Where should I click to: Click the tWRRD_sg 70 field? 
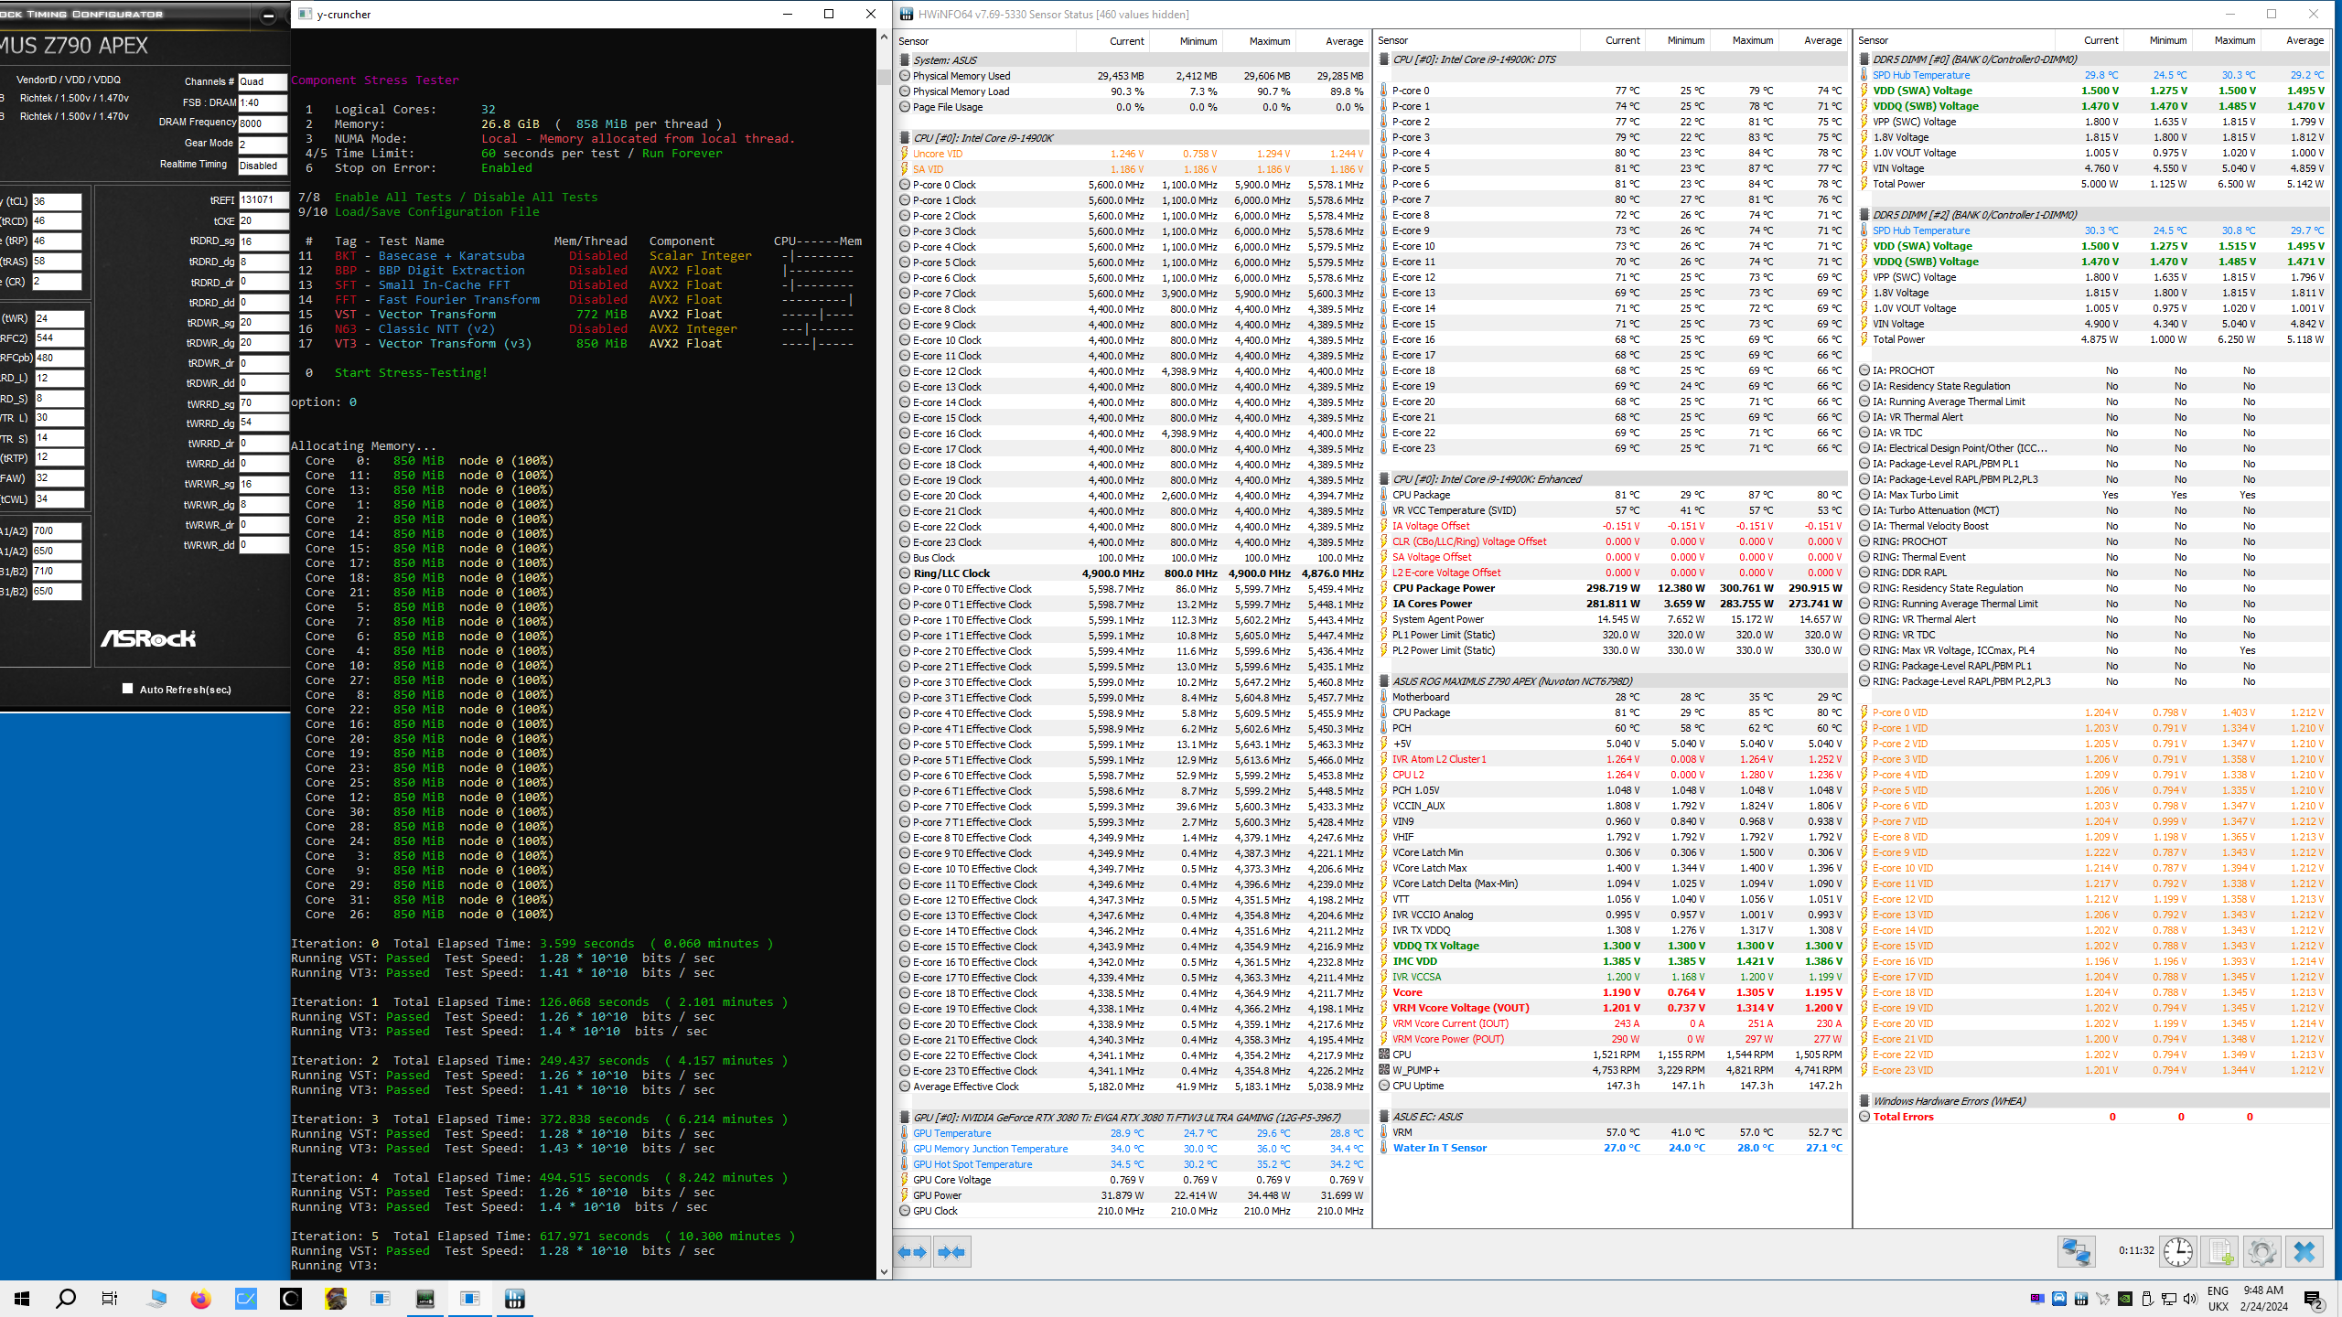point(263,402)
